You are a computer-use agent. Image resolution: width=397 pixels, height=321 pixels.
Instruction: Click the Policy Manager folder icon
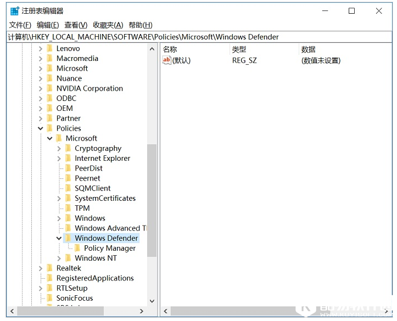point(77,248)
